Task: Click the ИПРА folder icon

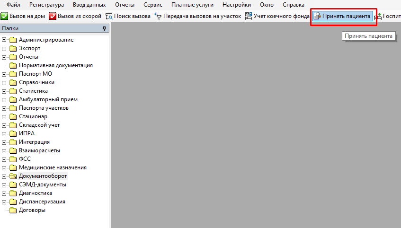Action: pos(13,133)
